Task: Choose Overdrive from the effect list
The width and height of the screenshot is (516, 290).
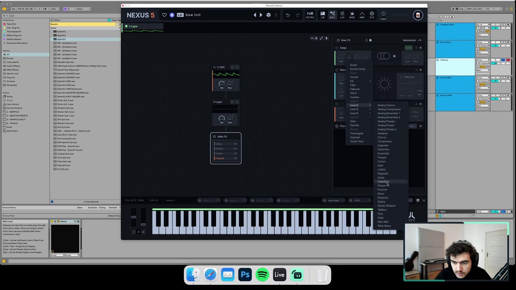Action: (x=383, y=182)
